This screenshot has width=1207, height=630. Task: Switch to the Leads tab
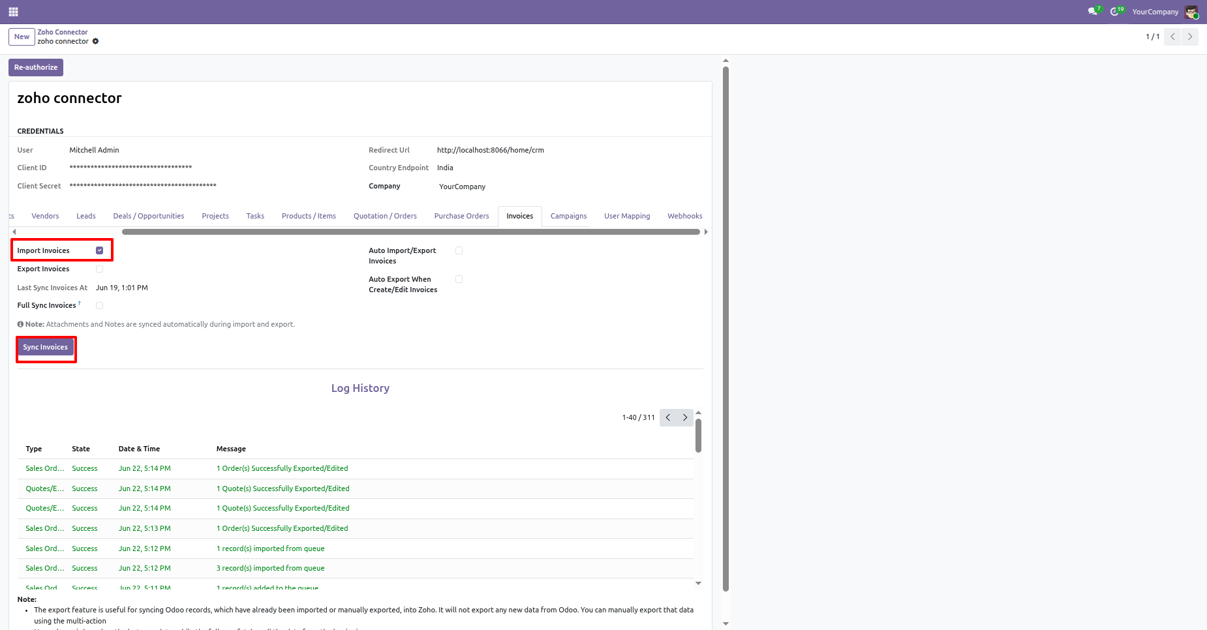tap(86, 216)
